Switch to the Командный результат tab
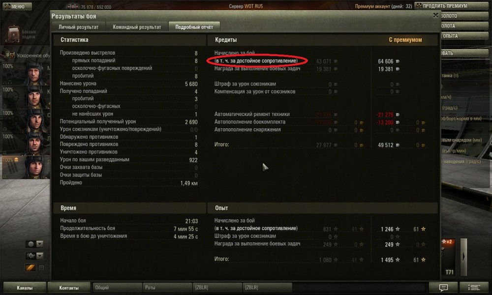Image resolution: width=492 pixels, height=295 pixels. [137, 27]
